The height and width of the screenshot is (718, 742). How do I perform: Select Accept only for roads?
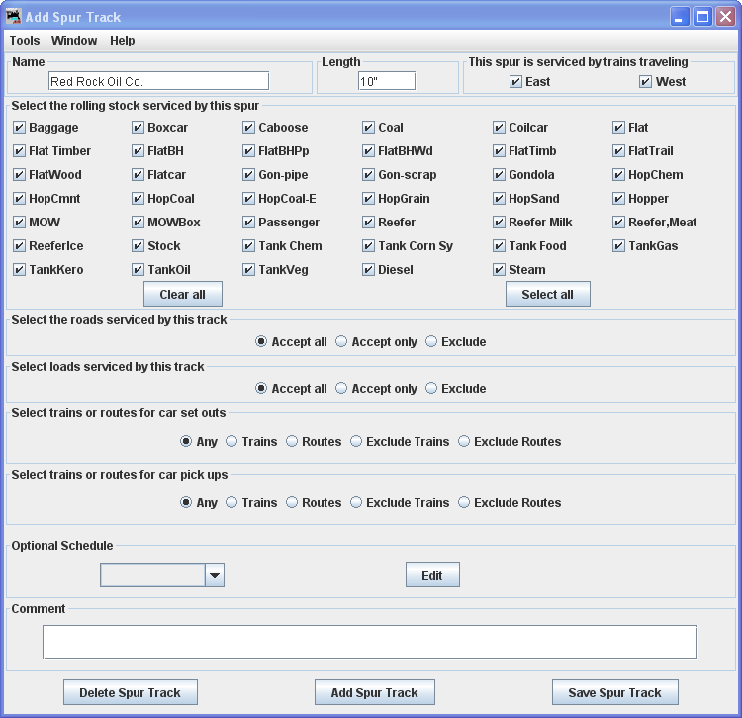click(x=341, y=342)
